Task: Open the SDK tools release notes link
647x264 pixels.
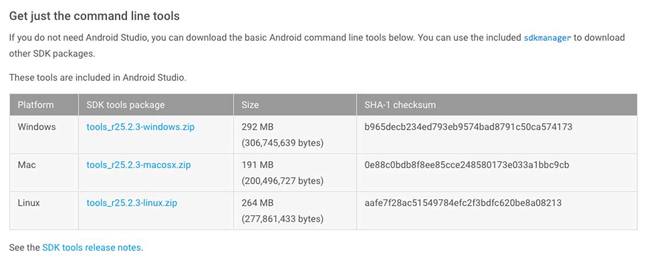Action: [x=92, y=247]
